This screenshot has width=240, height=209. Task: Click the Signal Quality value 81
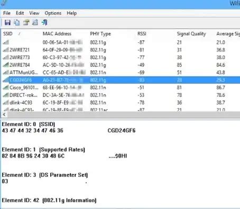[x=179, y=88]
